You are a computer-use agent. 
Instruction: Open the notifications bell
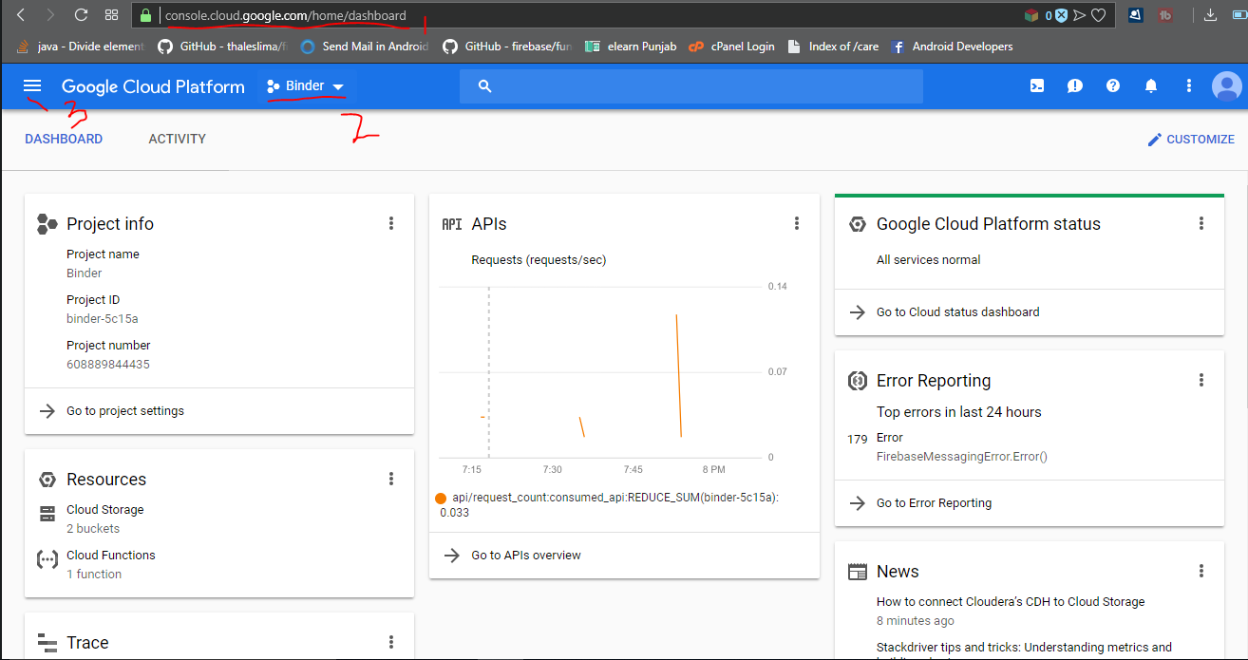click(x=1150, y=86)
